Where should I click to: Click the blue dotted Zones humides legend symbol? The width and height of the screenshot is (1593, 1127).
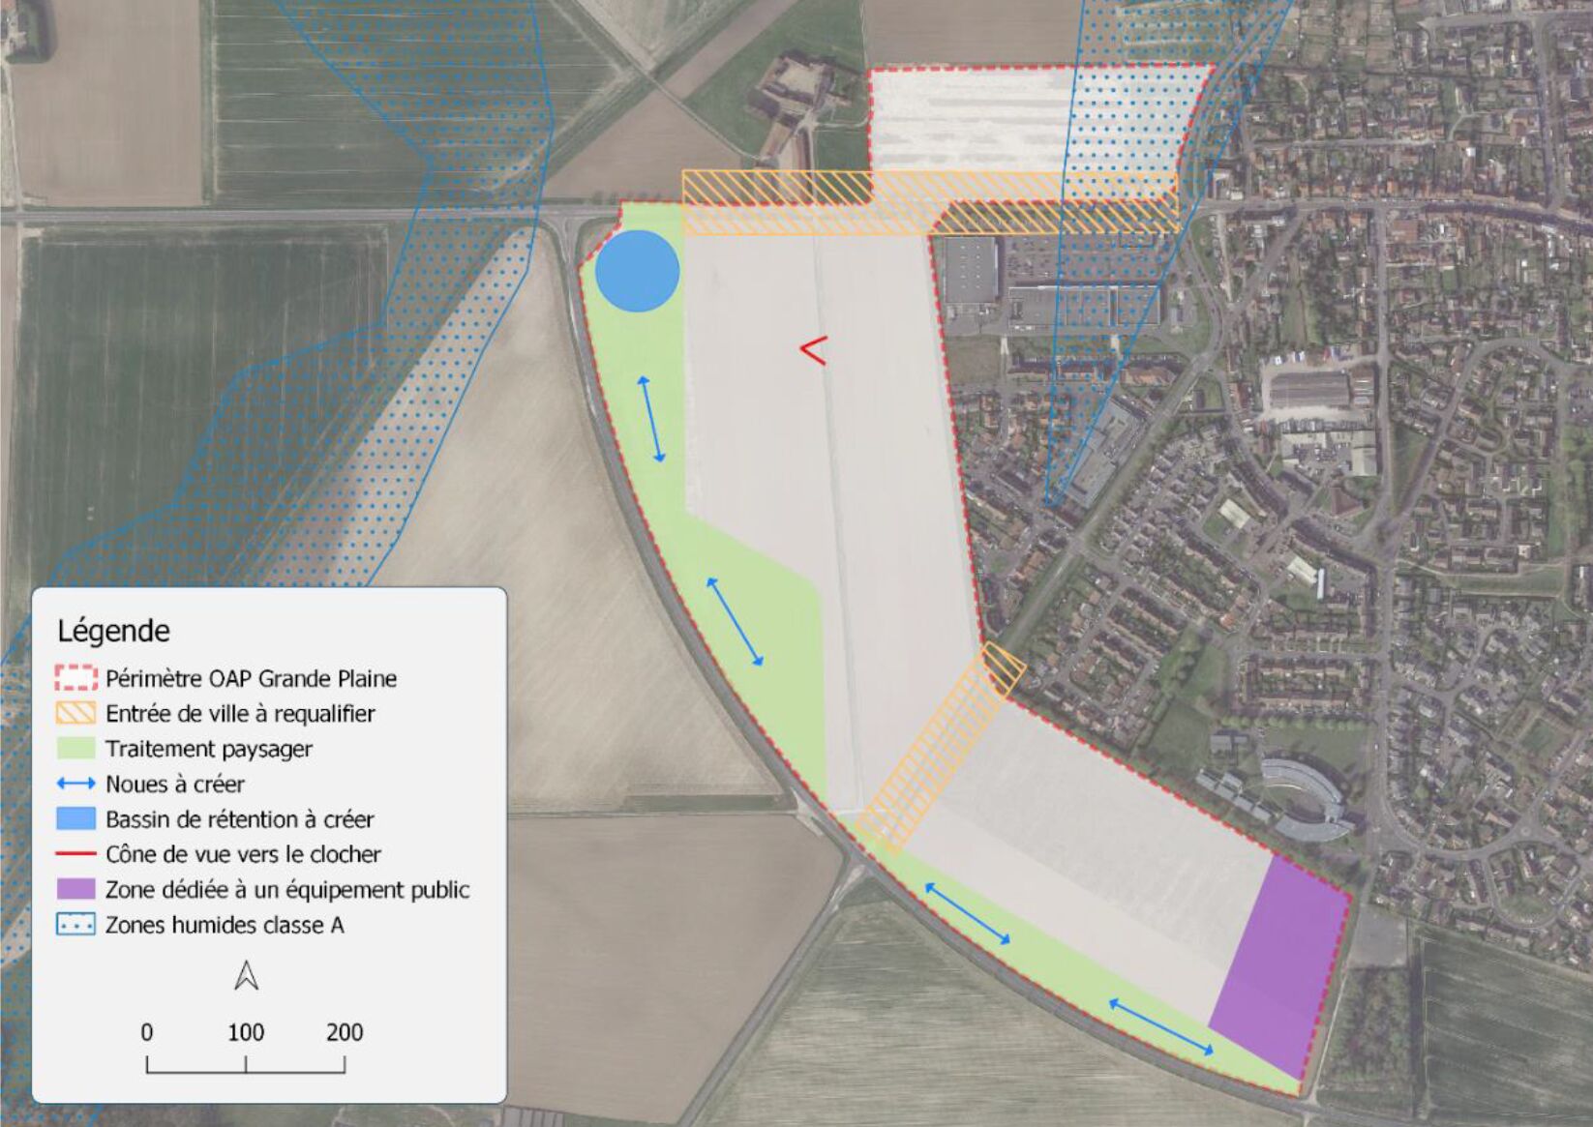point(75,925)
